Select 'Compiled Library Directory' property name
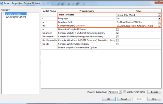Viewport: 163px width, 104px height. [71, 26]
